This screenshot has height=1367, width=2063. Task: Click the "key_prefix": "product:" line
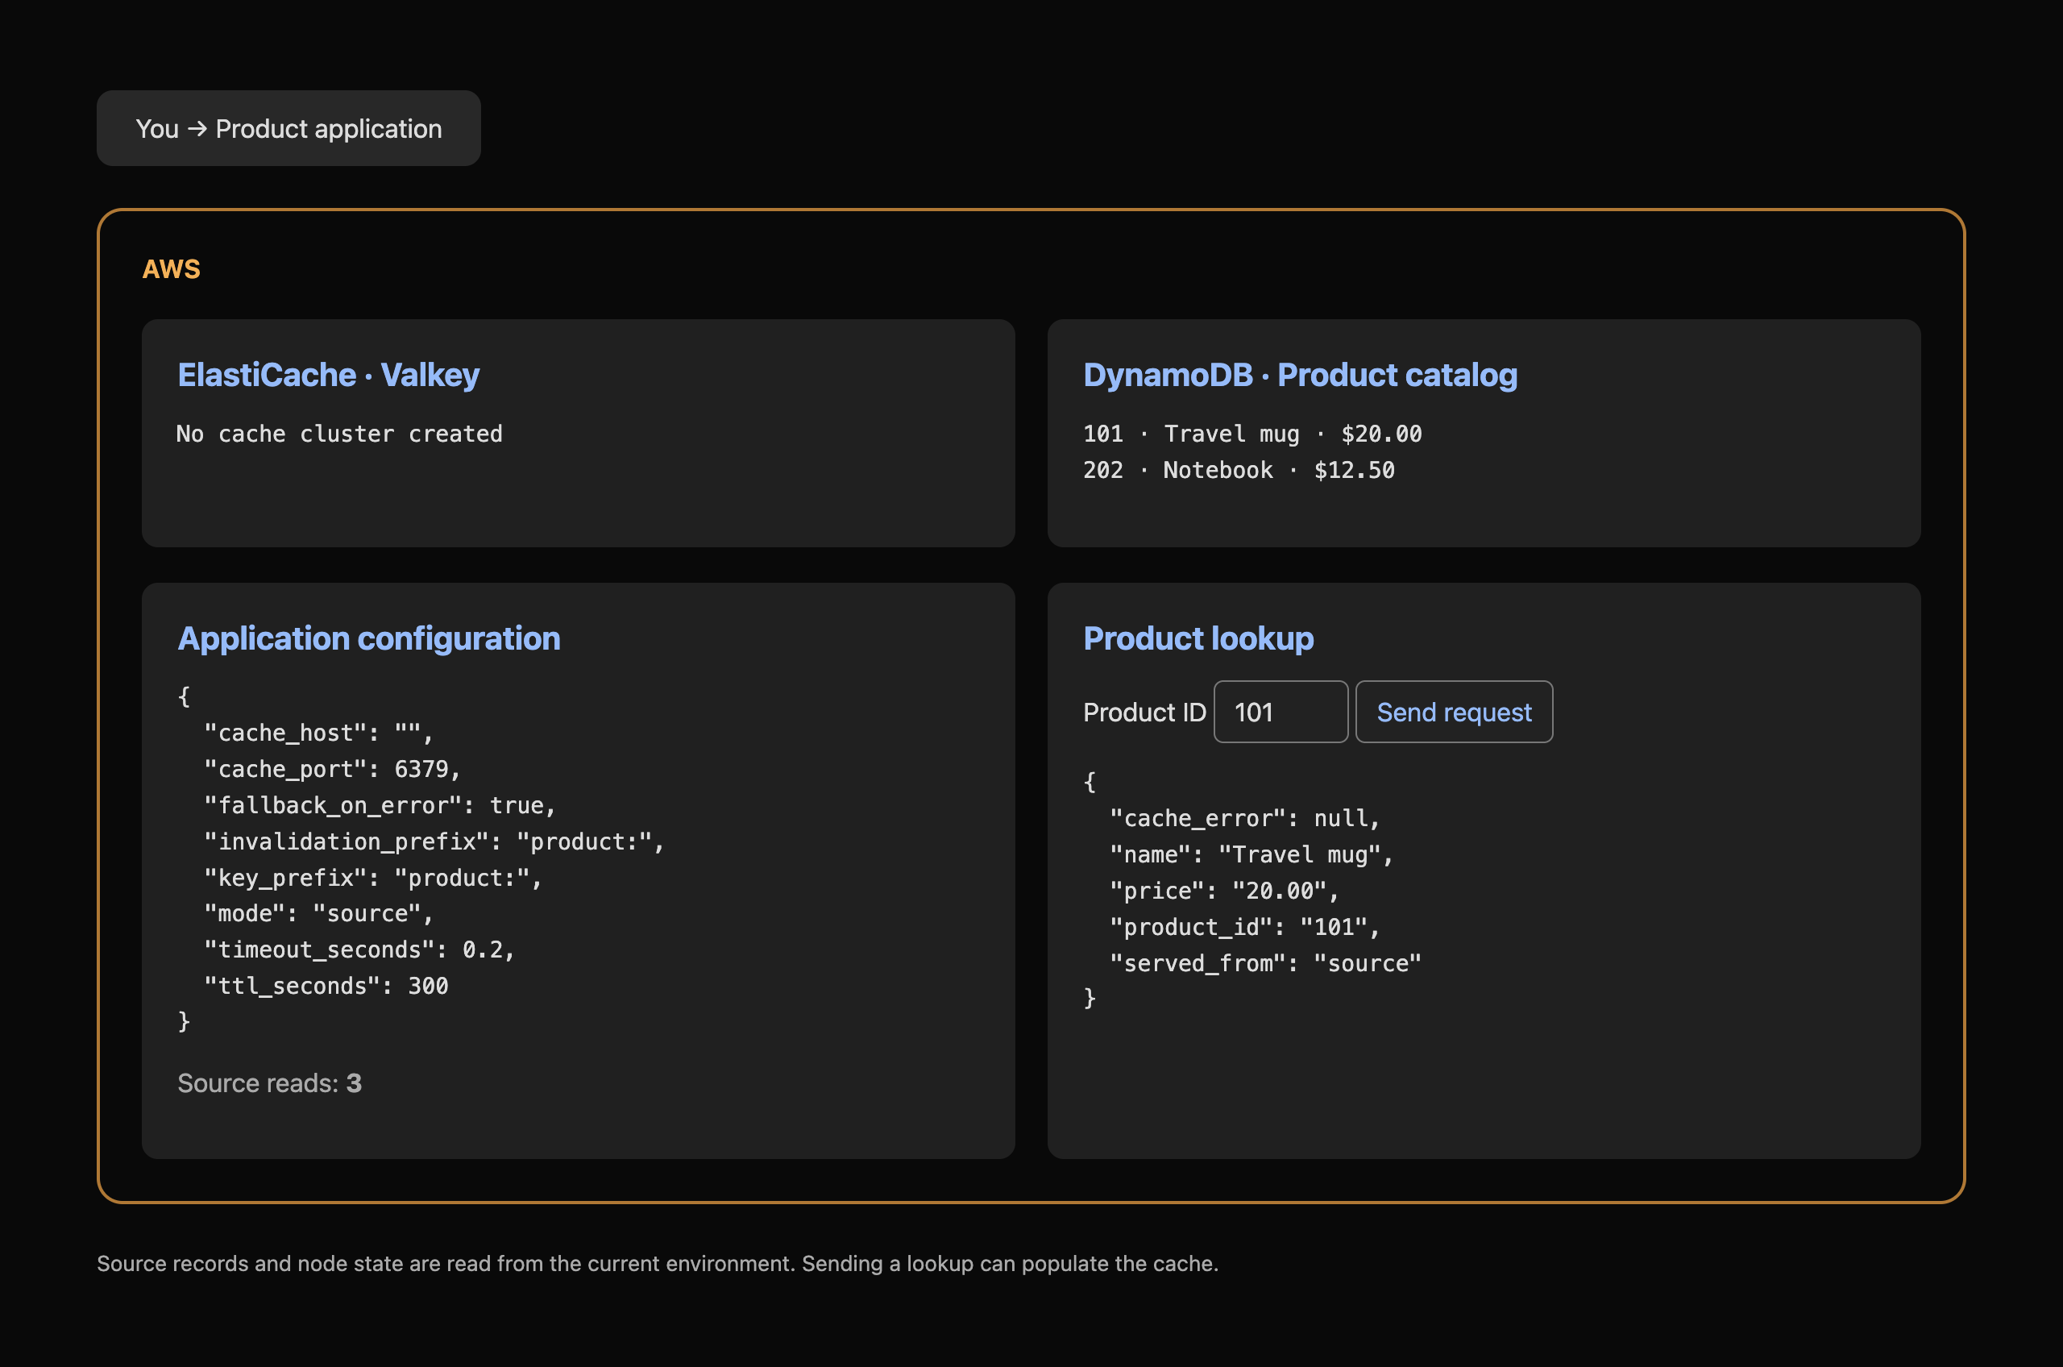pyautogui.click(x=373, y=877)
